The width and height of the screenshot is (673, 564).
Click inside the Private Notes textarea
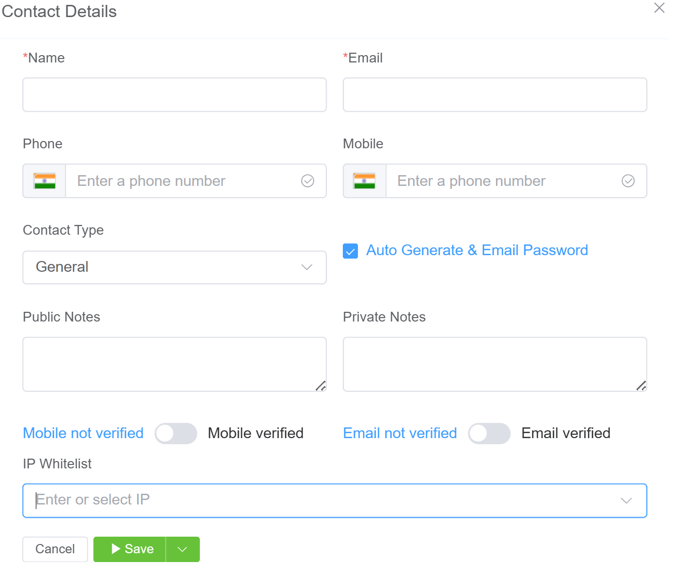point(495,364)
